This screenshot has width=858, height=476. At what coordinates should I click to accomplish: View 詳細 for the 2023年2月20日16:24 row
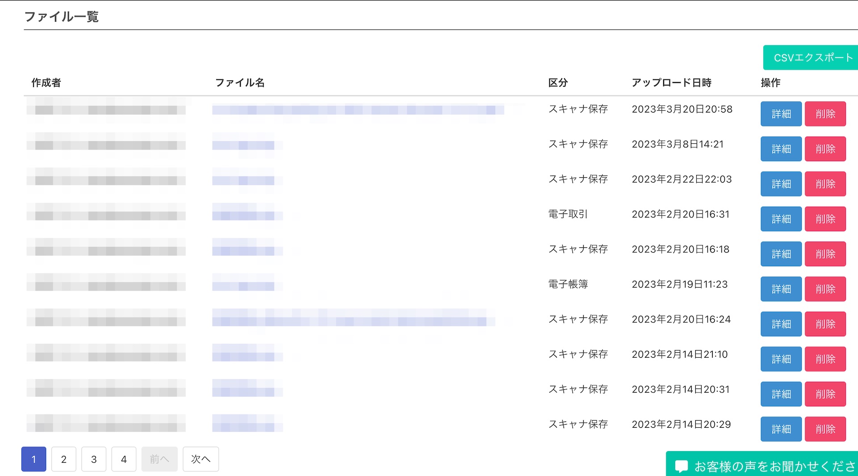[781, 324]
